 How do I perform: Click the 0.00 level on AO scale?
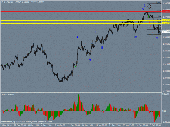point(164,111)
